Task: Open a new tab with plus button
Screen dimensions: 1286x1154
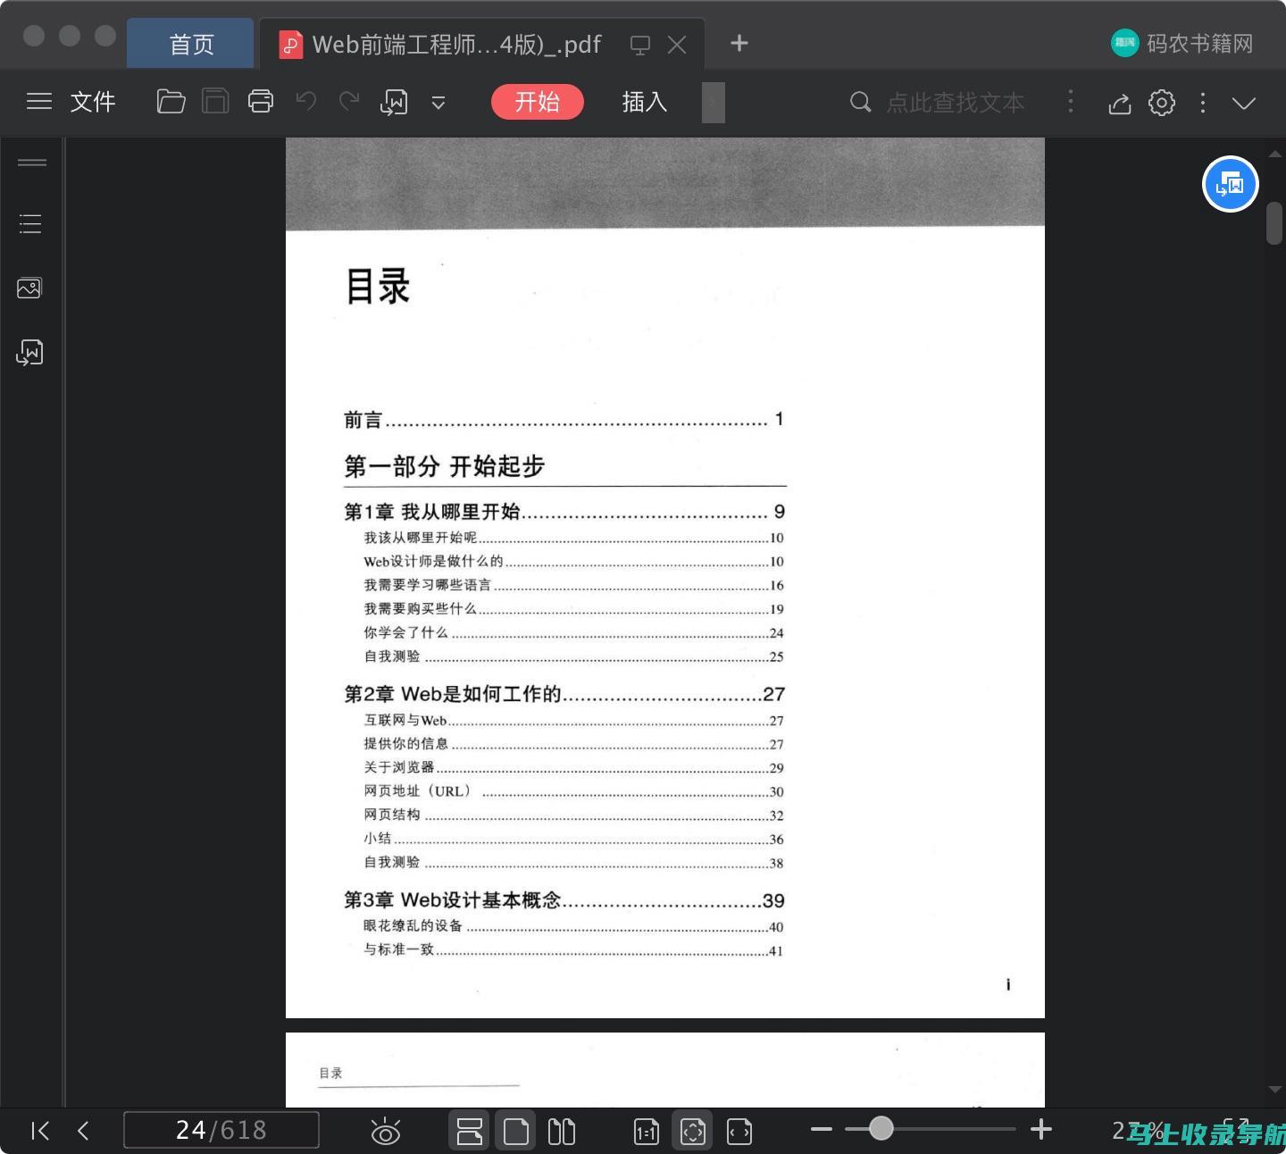Action: (x=739, y=43)
